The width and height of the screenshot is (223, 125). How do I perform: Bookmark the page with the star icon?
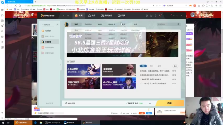coord(25,6)
